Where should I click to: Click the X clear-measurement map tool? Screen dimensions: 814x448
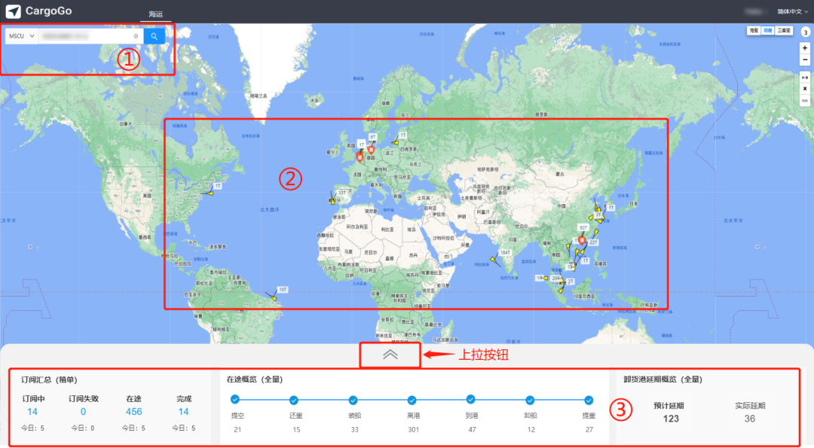click(x=805, y=89)
